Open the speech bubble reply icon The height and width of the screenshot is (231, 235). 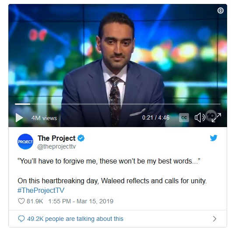pyautogui.click(x=21, y=219)
